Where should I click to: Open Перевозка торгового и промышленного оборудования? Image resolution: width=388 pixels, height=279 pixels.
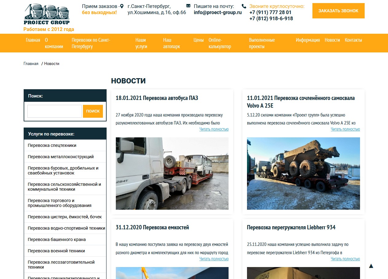pyautogui.click(x=65, y=203)
